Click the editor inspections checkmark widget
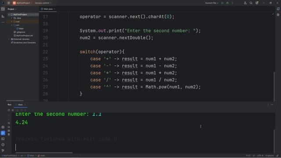 pyautogui.click(x=273, y=14)
